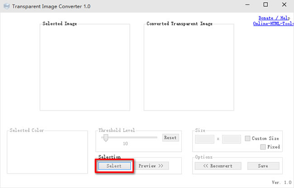Toggle the Fixed checkbox
This screenshot has height=188, width=294.
pos(263,147)
